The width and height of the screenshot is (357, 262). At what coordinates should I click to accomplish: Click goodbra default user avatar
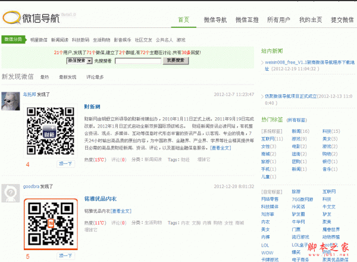[x=11, y=193]
